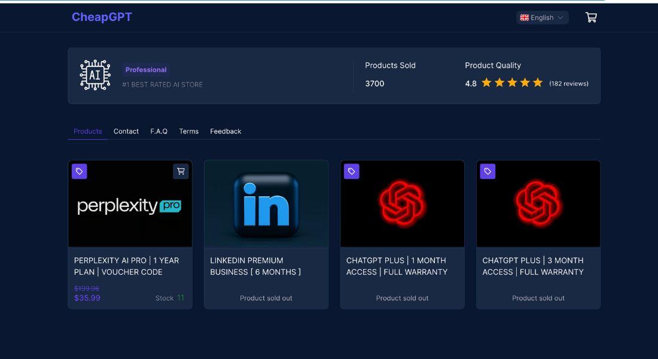
Task: Click the 3700 products sold value
Action: click(x=374, y=84)
